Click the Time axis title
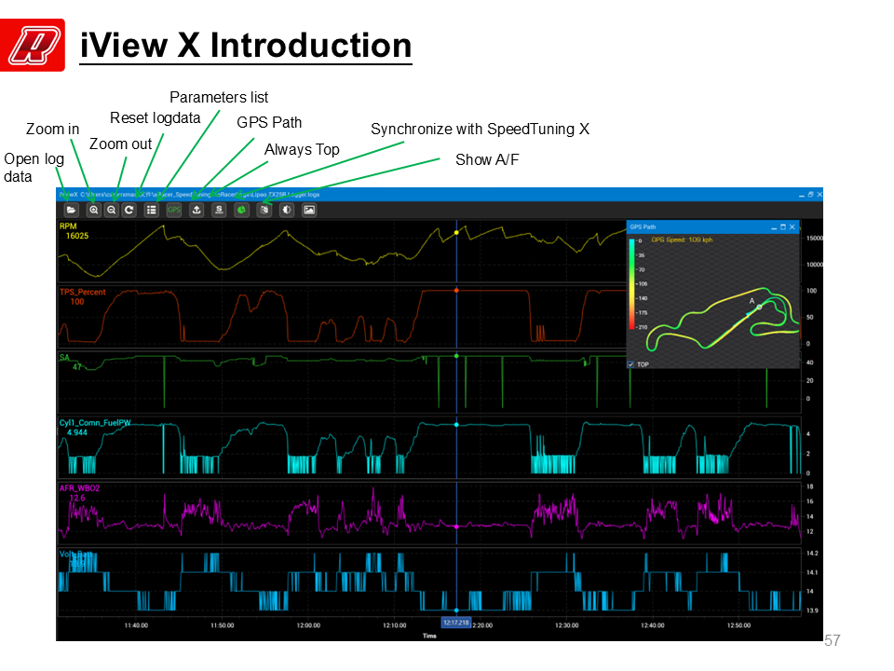 coord(429,636)
